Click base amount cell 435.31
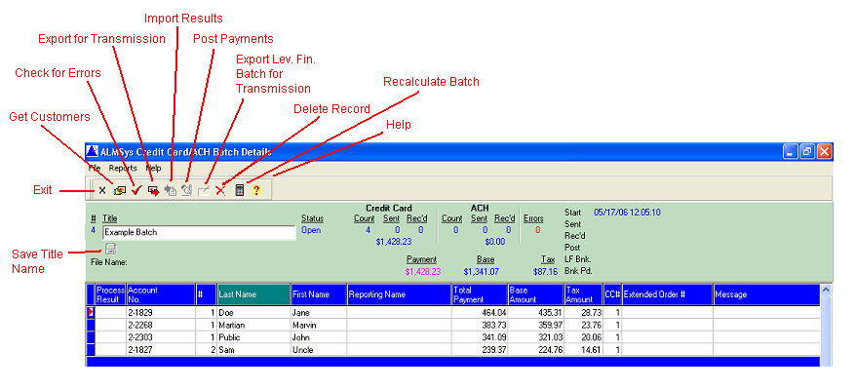Screen dimensions: 855x390 click(536, 313)
